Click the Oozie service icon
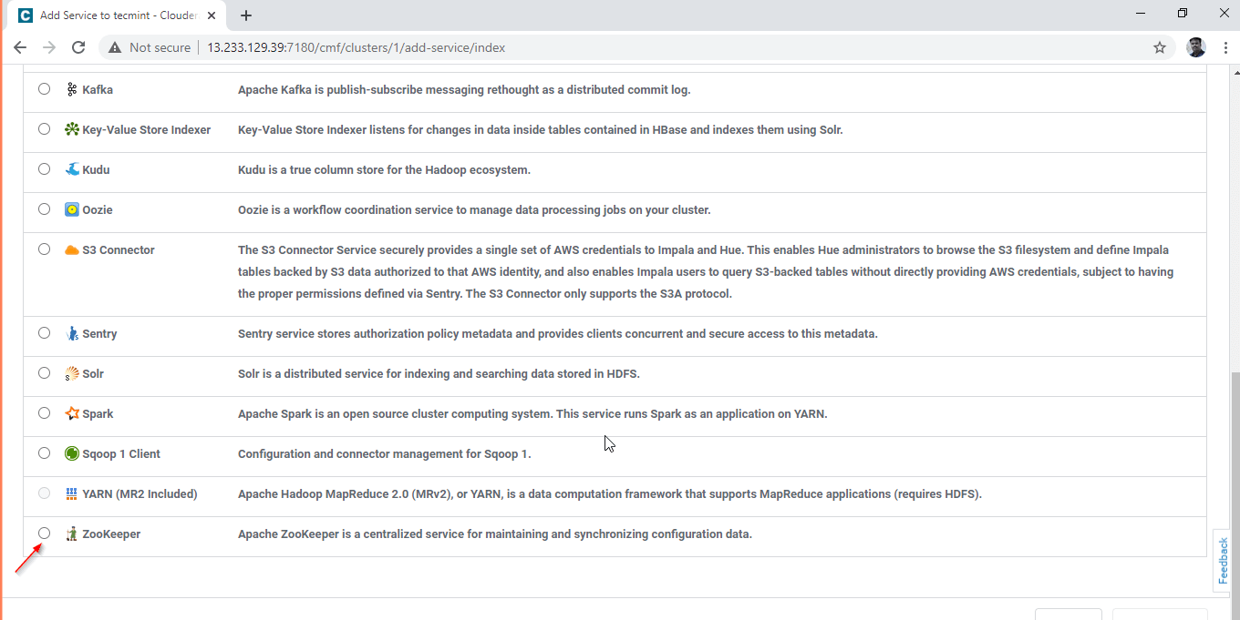1240x620 pixels. [72, 209]
